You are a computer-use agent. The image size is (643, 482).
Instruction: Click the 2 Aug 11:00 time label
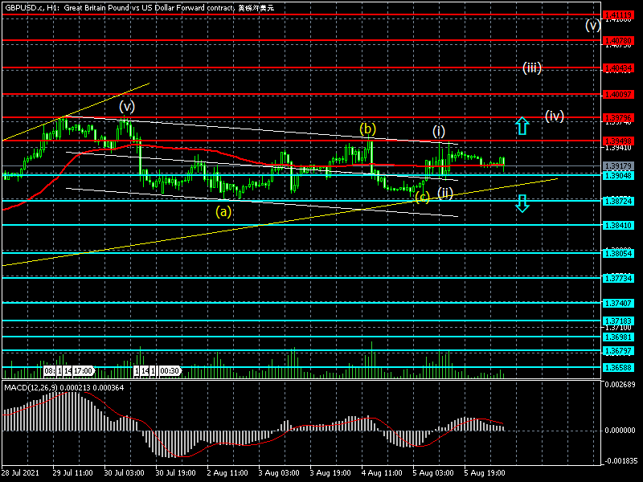pyautogui.click(x=227, y=473)
